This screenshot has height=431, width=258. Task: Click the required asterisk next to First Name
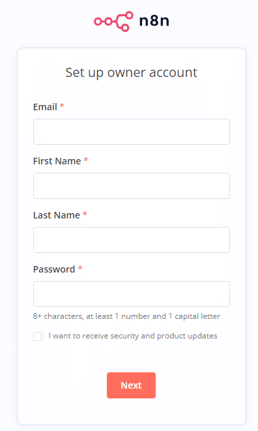(x=86, y=160)
